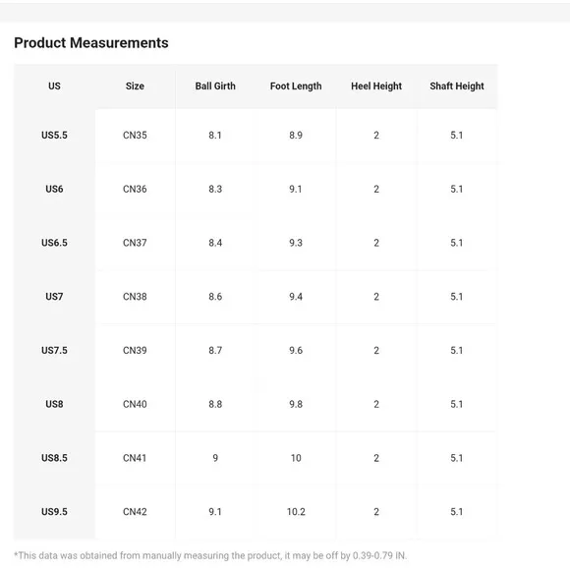Click the 10.2 foot length value
The width and height of the screenshot is (570, 570).
(296, 512)
